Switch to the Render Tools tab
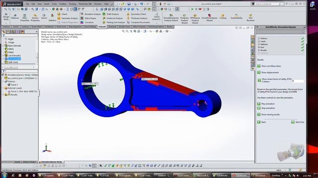The image size is (318, 178). pos(124,27)
